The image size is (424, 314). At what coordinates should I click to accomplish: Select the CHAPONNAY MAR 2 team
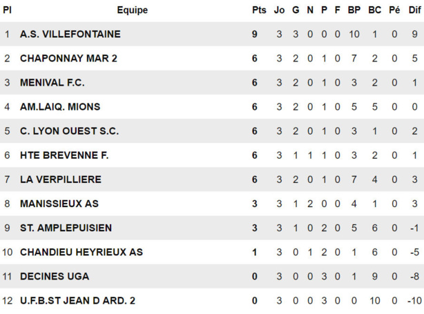tap(68, 59)
